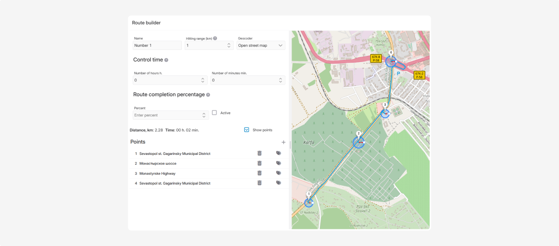Uncheck the Show points checkbox
The height and width of the screenshot is (246, 559).
click(247, 130)
